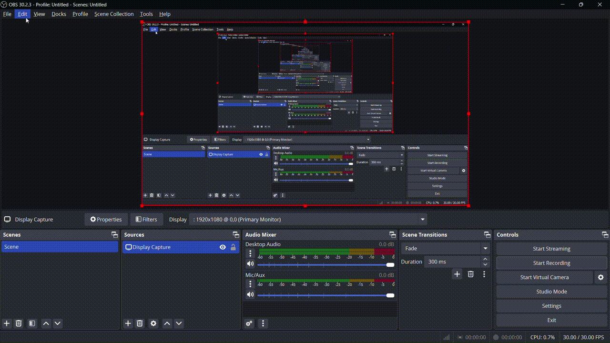610x343 pixels.
Task: Open advanced audio properties gear icon
Action: 249,323
